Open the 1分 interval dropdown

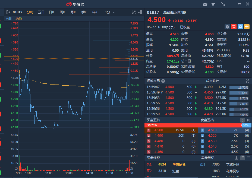[x=110, y=12]
